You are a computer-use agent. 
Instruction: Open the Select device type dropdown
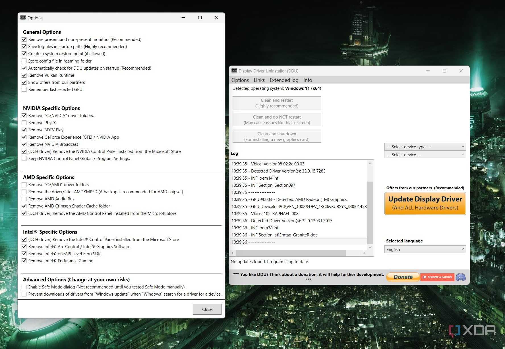(x=425, y=147)
